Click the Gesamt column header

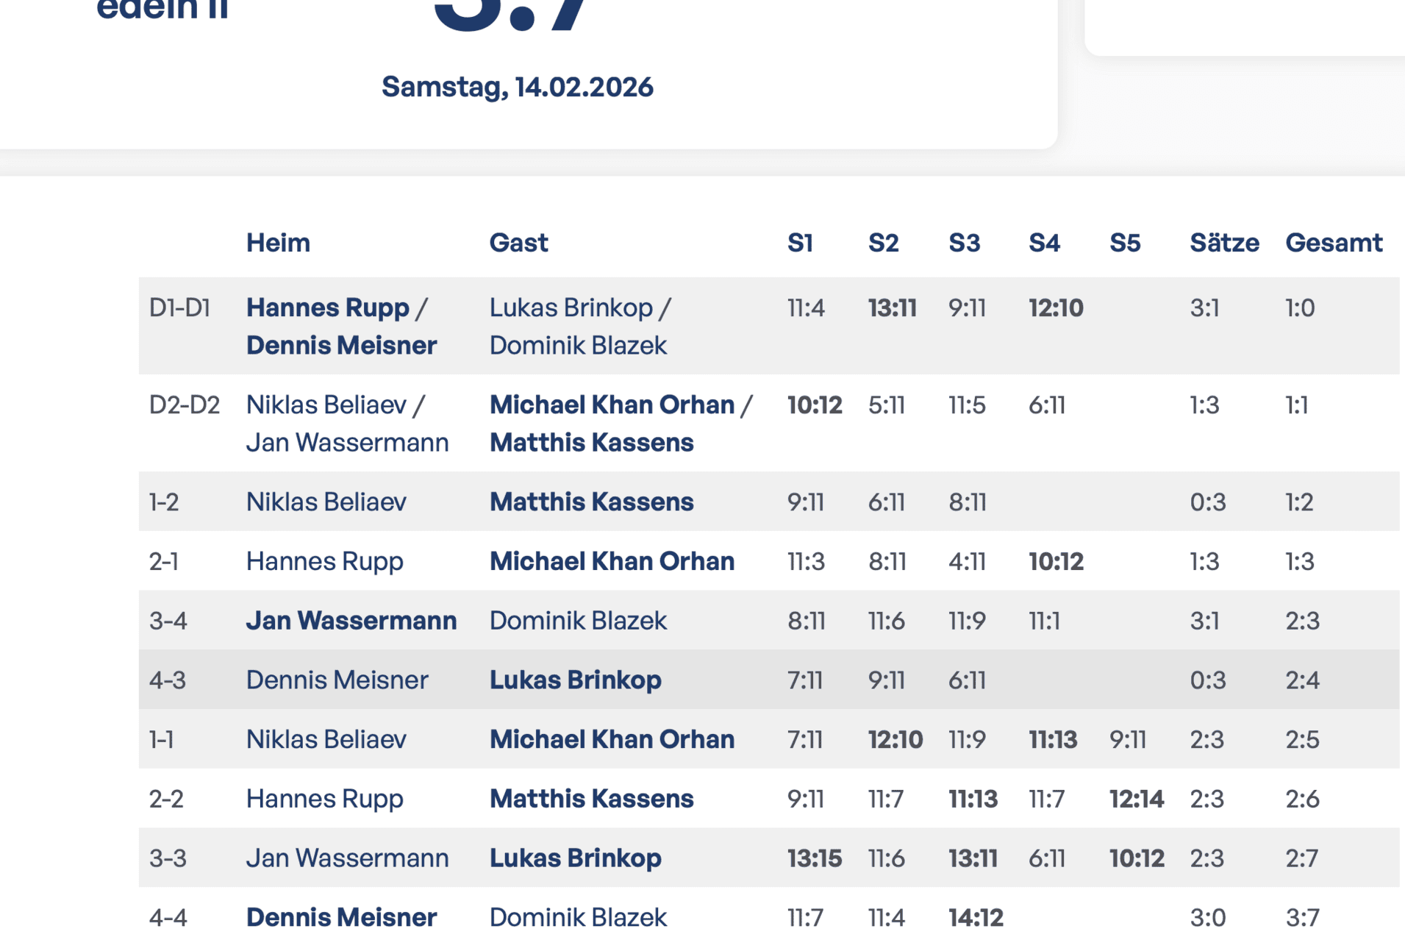pos(1333,243)
